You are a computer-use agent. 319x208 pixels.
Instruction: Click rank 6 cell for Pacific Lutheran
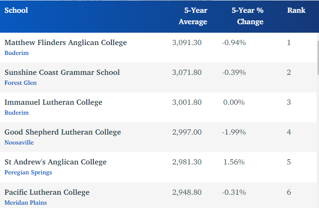(x=289, y=192)
